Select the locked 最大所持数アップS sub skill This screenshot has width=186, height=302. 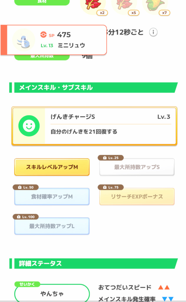(x=137, y=167)
